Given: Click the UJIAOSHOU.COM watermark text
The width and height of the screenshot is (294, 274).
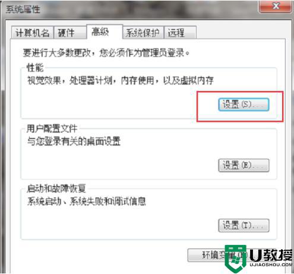Looking at the screenshot, I should (x=271, y=264).
